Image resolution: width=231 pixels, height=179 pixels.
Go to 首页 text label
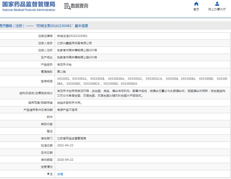point(196,9)
